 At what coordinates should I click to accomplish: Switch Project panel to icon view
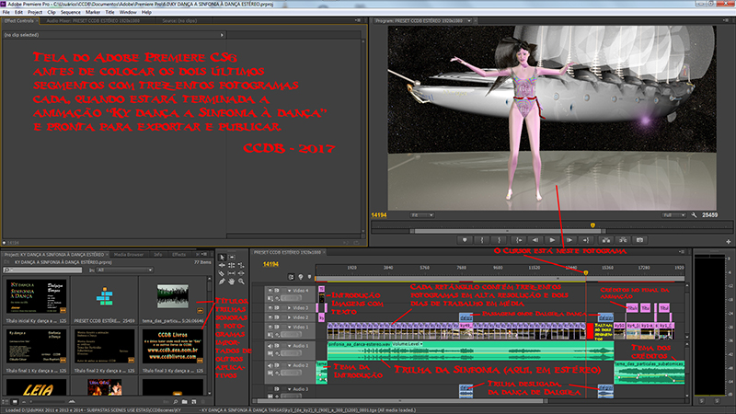[15, 402]
